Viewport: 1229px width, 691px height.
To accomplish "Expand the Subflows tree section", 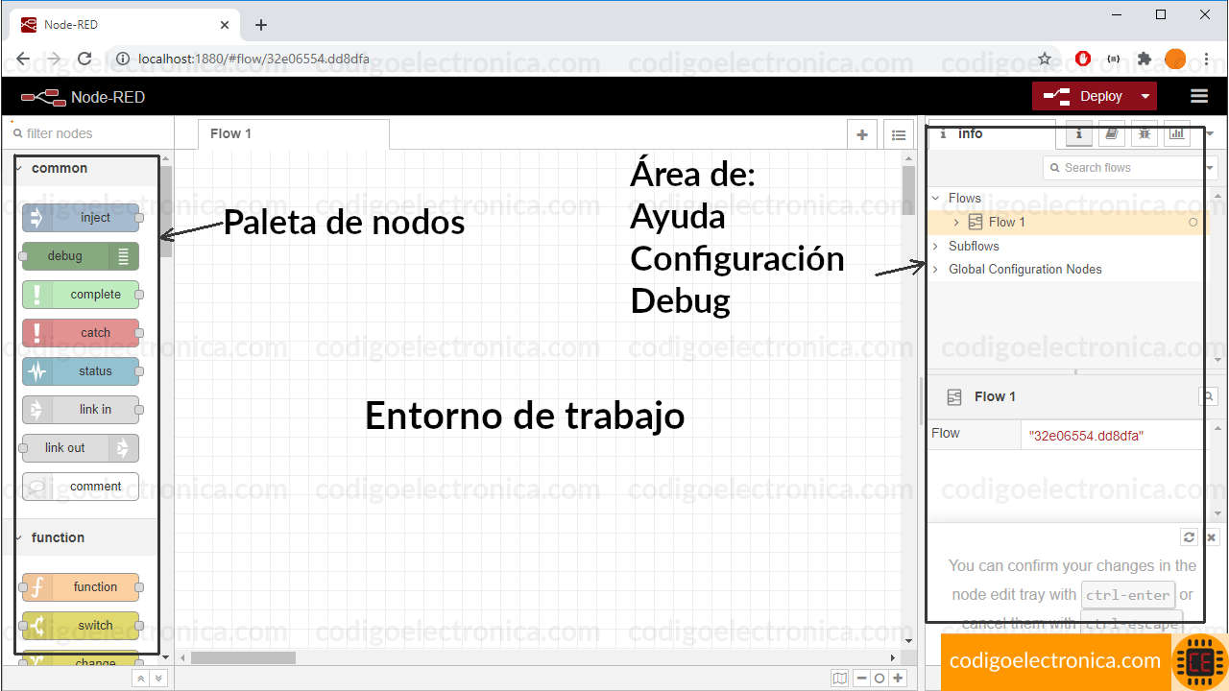I will (936, 247).
